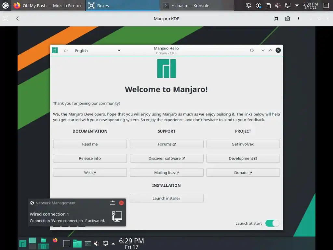
Task: Open Boxes three-dot menu
Action: 299,19
